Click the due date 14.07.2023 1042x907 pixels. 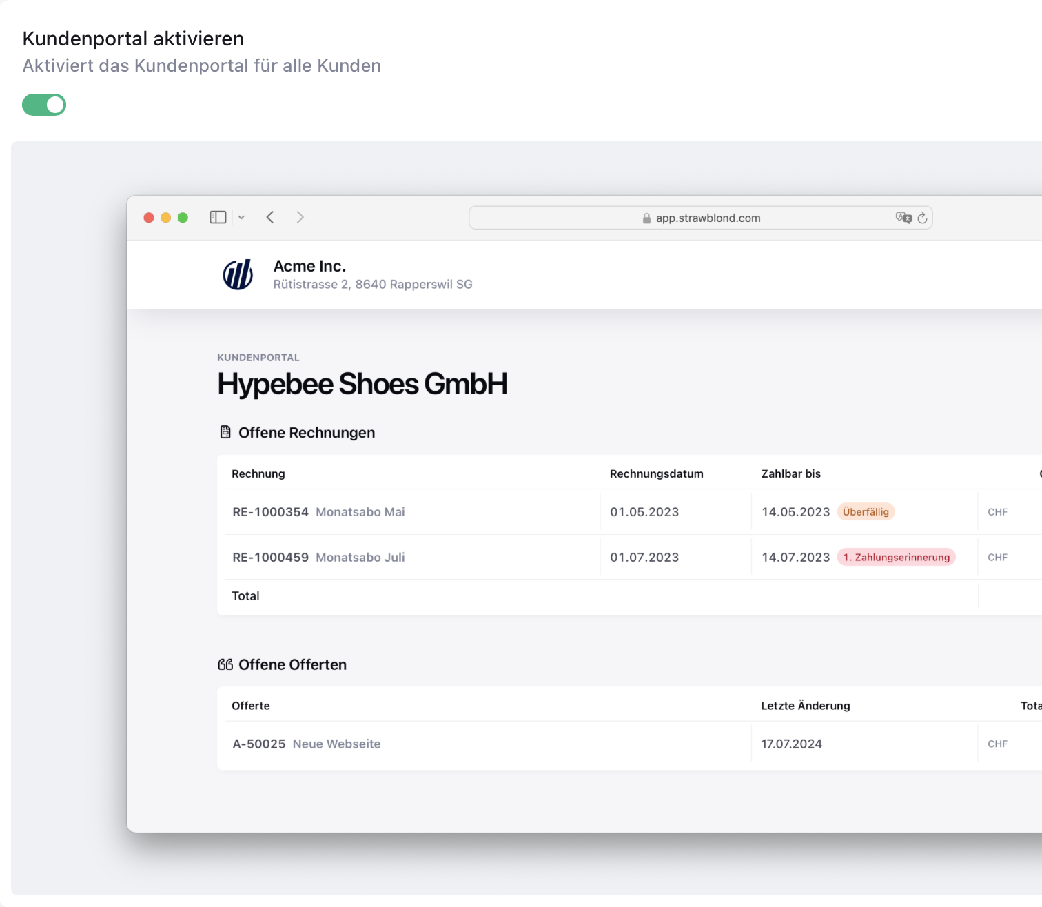796,558
